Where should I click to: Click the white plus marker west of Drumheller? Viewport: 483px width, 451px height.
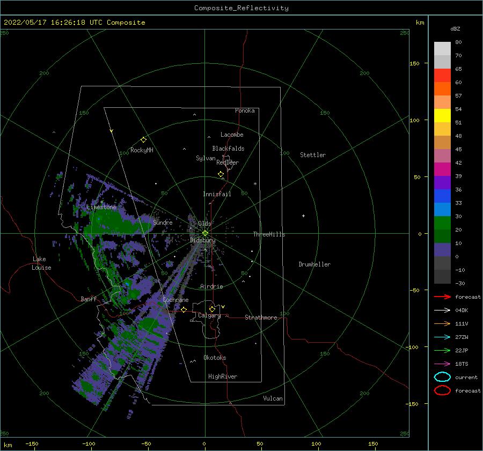(x=303, y=216)
